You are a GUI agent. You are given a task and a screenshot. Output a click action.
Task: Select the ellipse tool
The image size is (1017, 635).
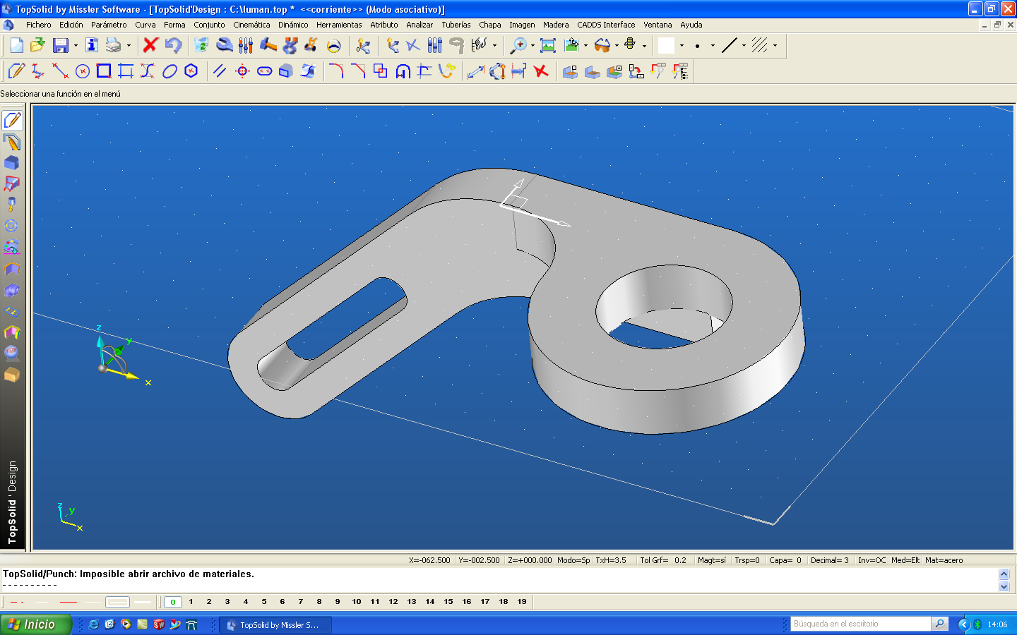169,71
